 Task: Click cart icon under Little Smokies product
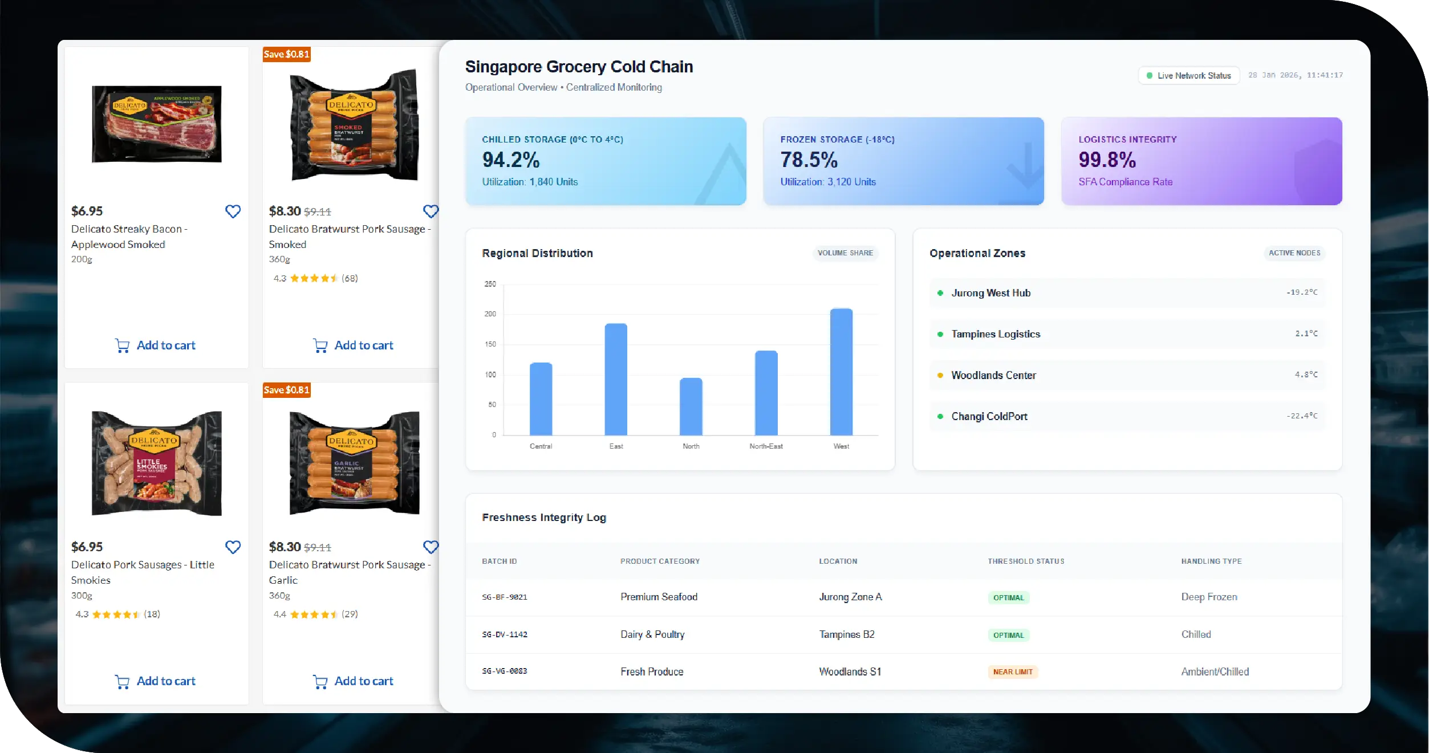pyautogui.click(x=122, y=681)
